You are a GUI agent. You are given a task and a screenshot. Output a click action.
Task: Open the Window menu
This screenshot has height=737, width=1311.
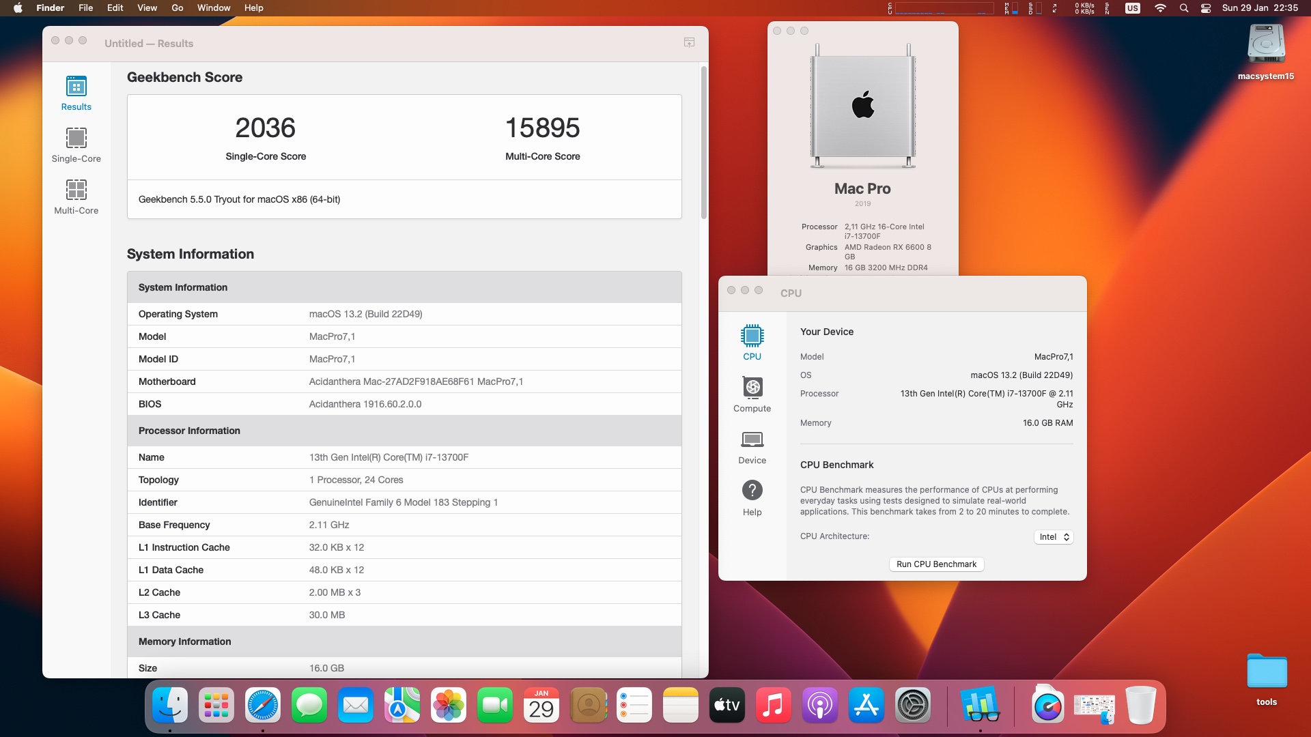coord(214,8)
